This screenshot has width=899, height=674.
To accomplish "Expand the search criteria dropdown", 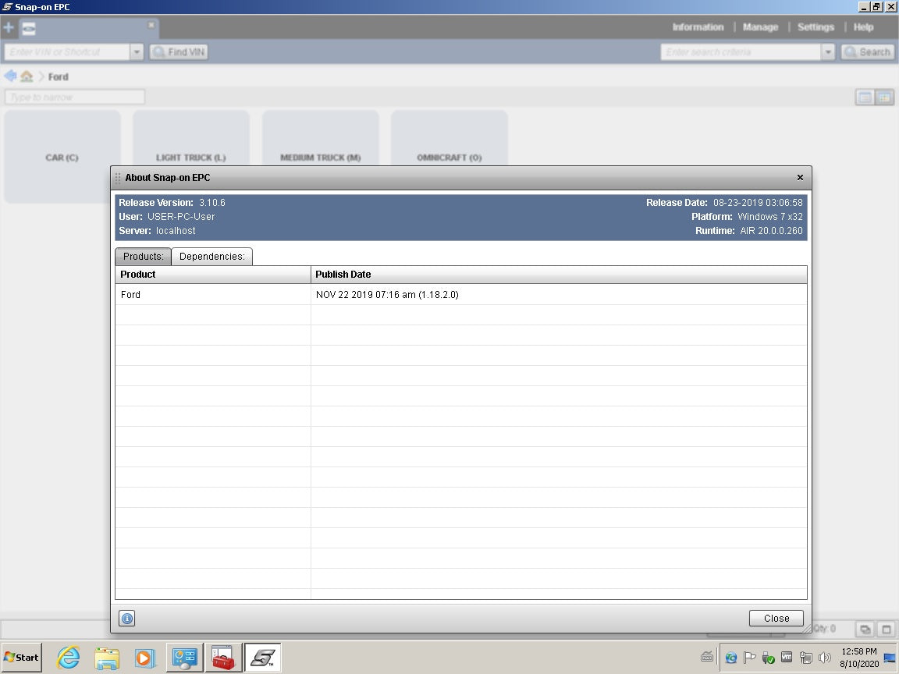I will pos(828,52).
